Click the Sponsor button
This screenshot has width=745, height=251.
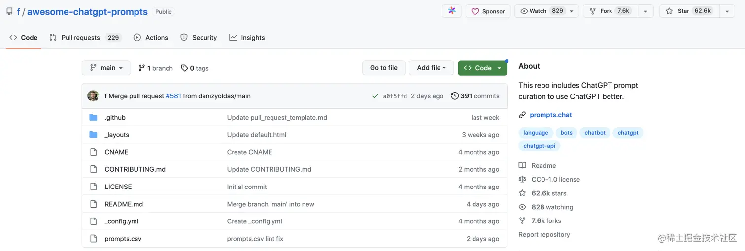[x=488, y=11]
